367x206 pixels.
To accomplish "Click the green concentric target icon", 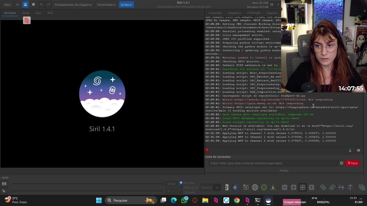I will click(x=264, y=187).
